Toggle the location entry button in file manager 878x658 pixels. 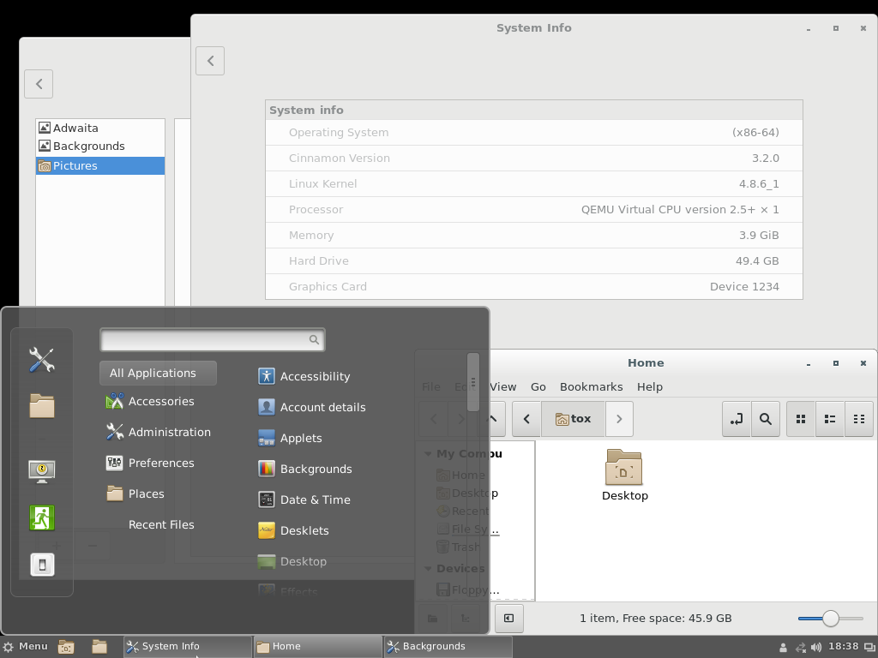click(x=736, y=419)
